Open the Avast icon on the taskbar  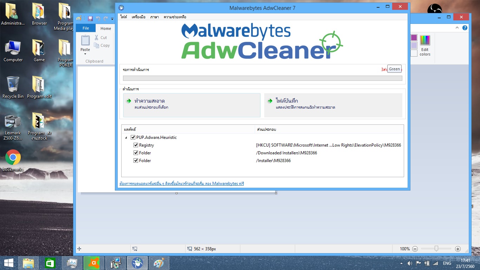tap(92, 263)
